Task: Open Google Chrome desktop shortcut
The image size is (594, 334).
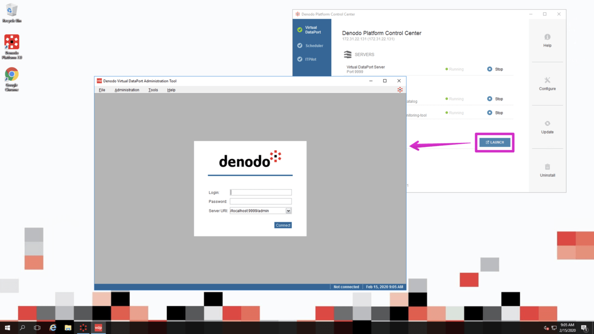Action: click(12, 80)
